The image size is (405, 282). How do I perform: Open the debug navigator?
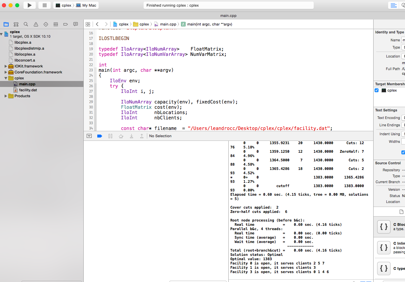[x=56, y=24]
